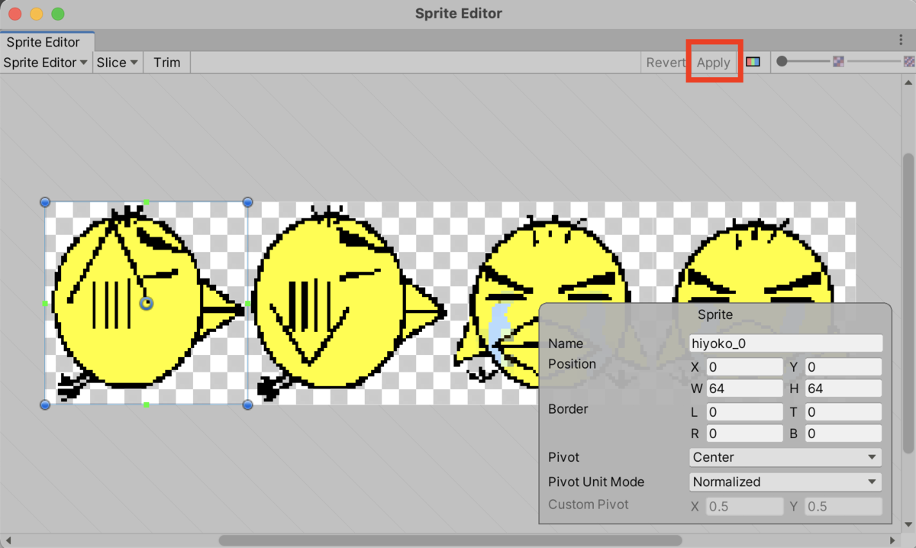Toggle the RGB/alpha color view icon
The width and height of the screenshot is (916, 548).
pyautogui.click(x=753, y=62)
